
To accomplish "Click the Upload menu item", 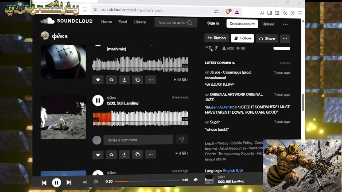I will 268,24.
